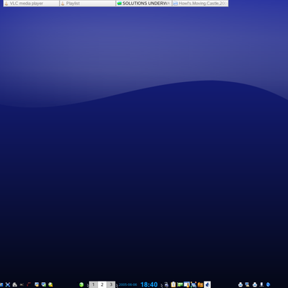Launch the globe with magnifier launcher icon
This screenshot has height=288, width=288.
[x=50, y=284]
